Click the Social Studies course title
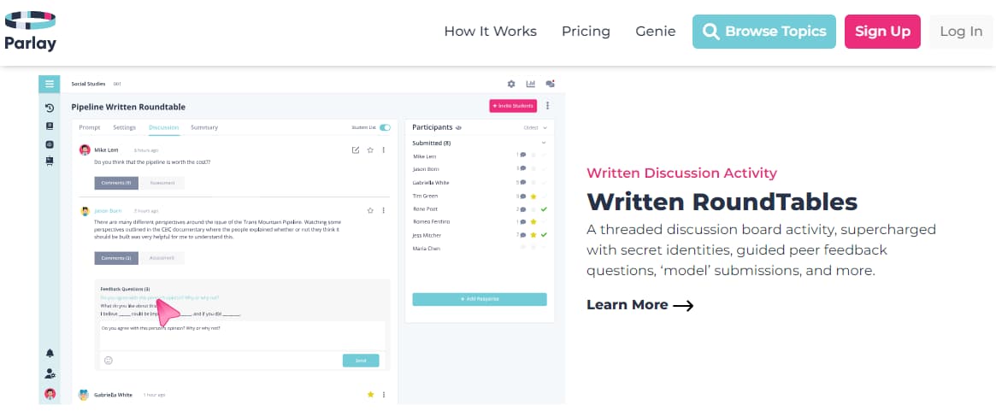 click(x=90, y=84)
